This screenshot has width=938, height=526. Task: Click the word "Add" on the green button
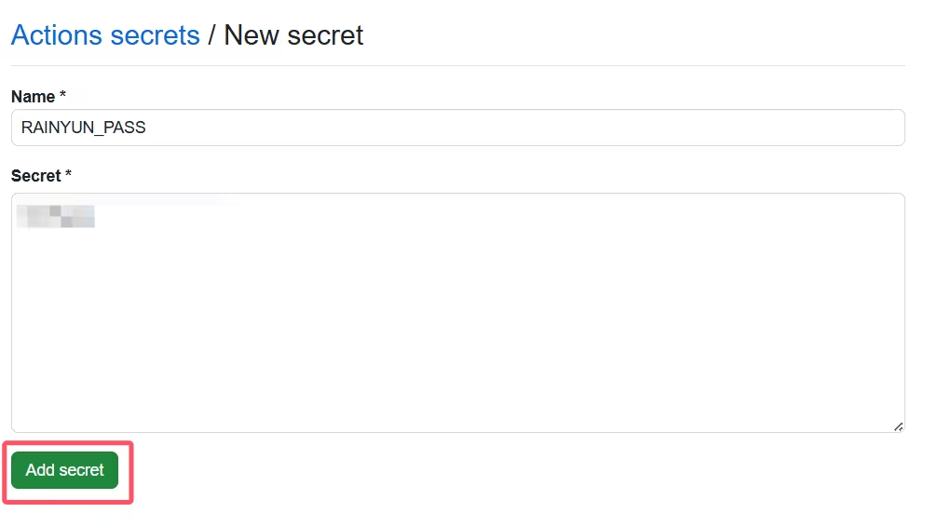coord(41,470)
